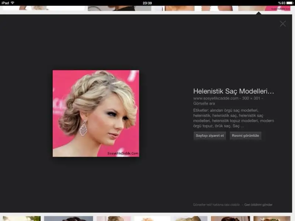
Task: Open the fourth thumbnail in the bottom row
Action: (152, 218)
